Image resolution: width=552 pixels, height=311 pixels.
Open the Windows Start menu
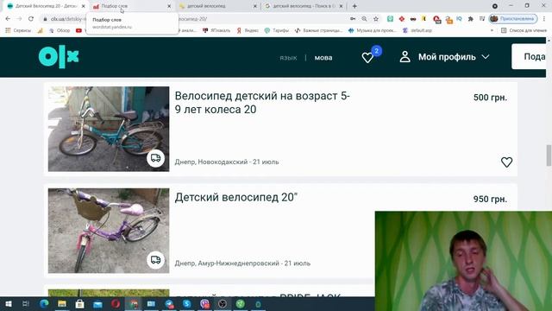(x=8, y=303)
